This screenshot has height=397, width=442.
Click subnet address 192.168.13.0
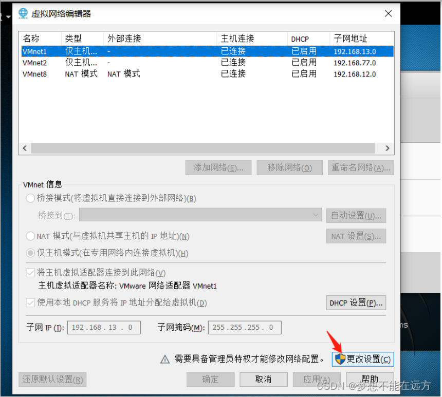pos(355,51)
